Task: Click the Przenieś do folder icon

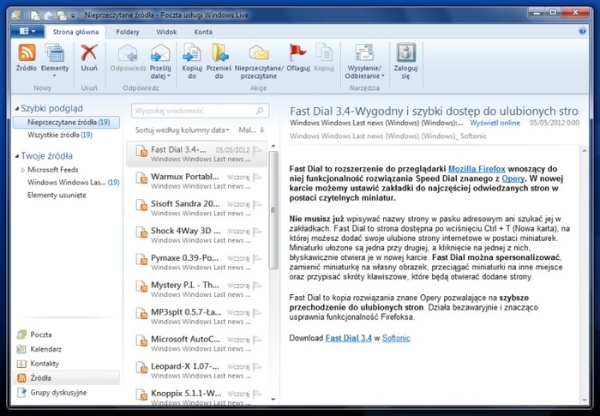Action: (x=219, y=52)
